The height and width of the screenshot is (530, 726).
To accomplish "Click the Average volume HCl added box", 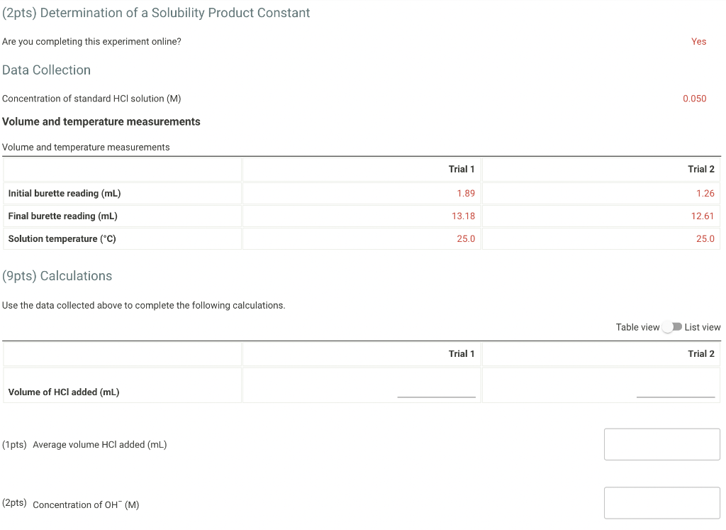I will [661, 443].
